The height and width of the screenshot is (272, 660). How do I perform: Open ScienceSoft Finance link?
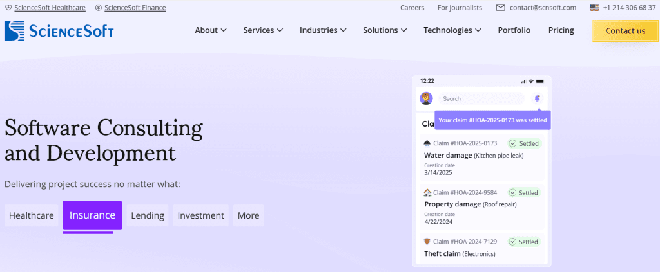tap(135, 8)
